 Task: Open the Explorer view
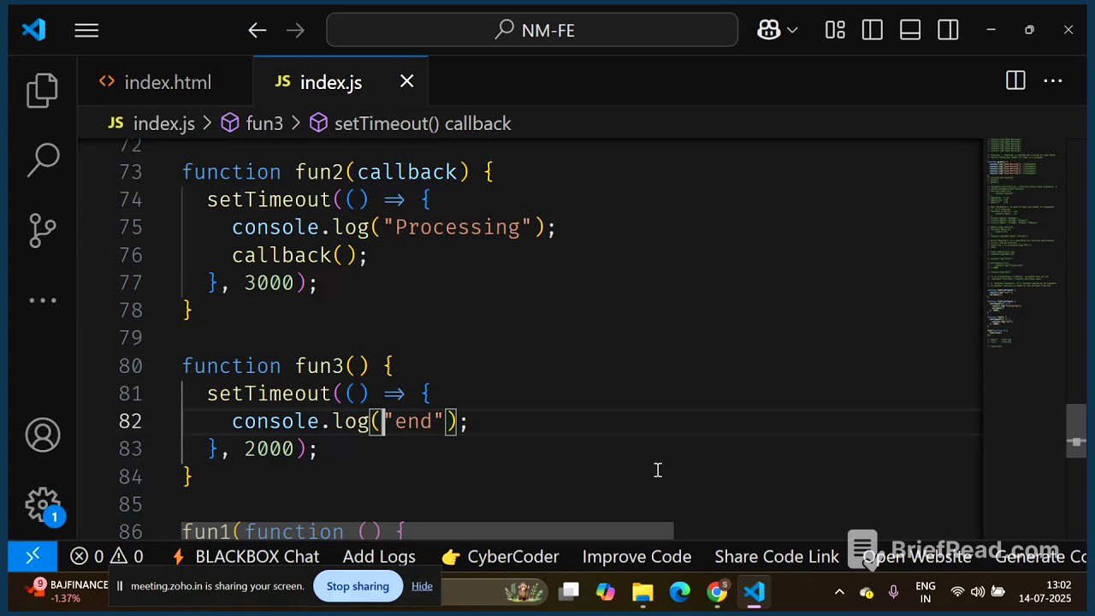point(43,91)
